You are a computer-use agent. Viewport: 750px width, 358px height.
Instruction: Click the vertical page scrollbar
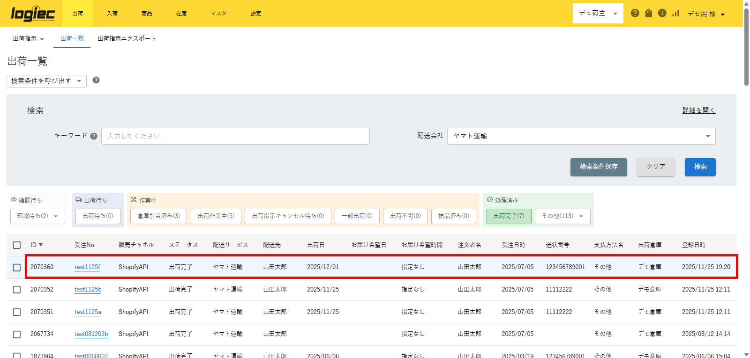(746, 47)
